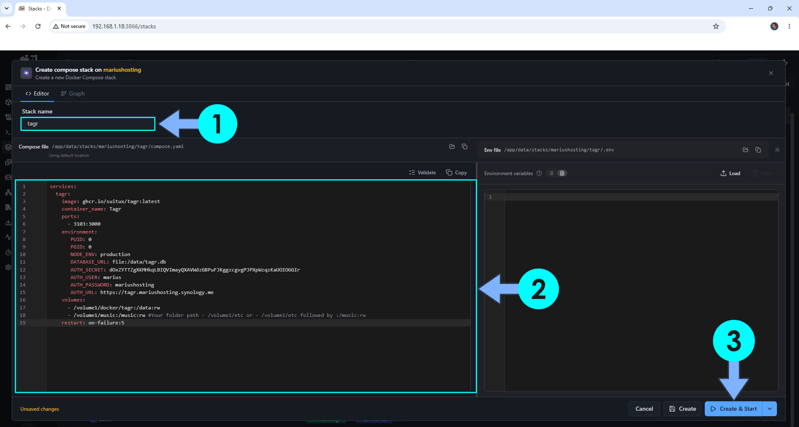Viewport: 799px width, 427px height.
Task: Click in the environment variables editor line 1
Action: 641,197
